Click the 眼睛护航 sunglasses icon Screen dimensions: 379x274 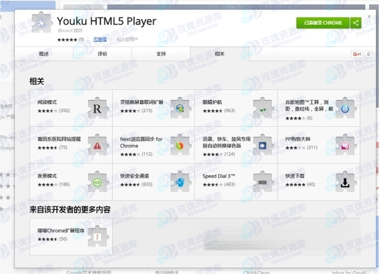[x=263, y=108]
